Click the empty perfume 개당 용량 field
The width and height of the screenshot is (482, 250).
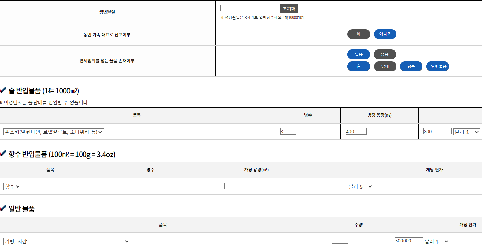(214, 186)
